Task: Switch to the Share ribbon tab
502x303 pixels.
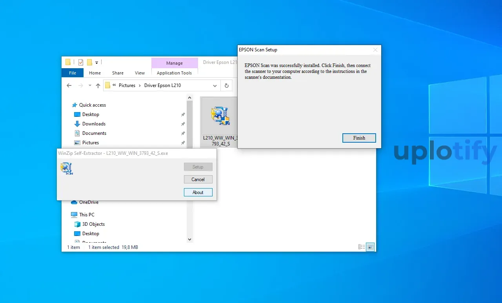Action: click(x=118, y=73)
